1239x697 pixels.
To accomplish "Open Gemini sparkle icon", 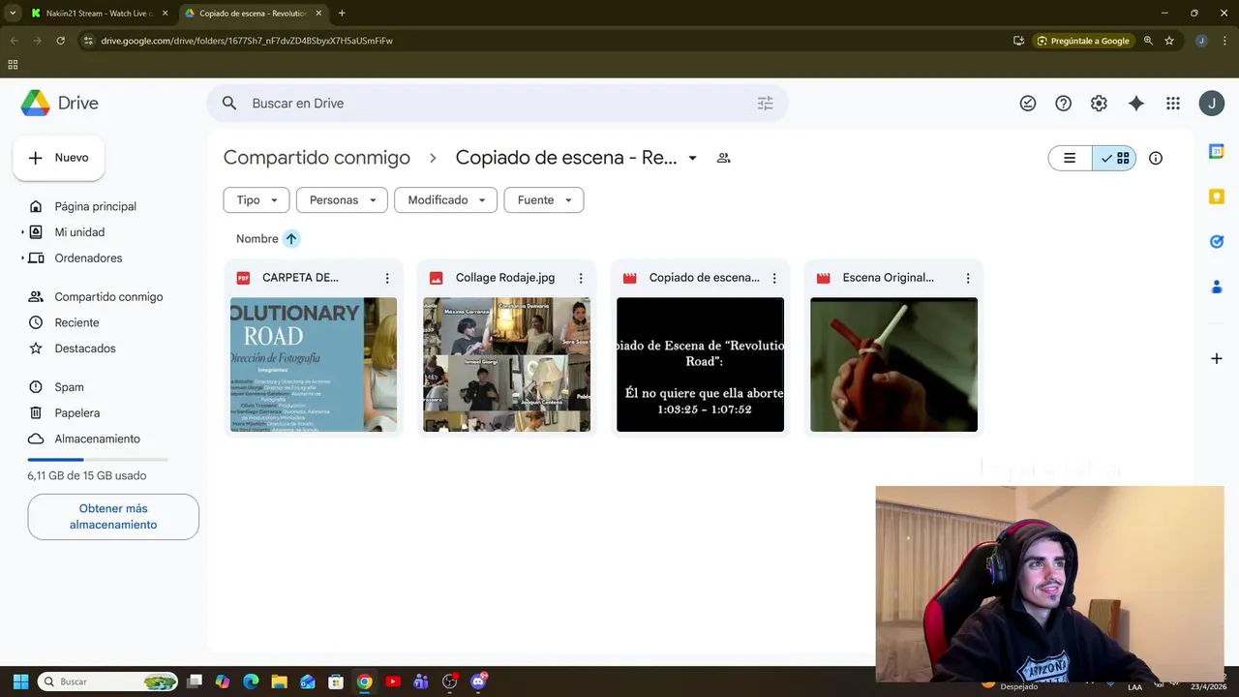I will tap(1136, 104).
